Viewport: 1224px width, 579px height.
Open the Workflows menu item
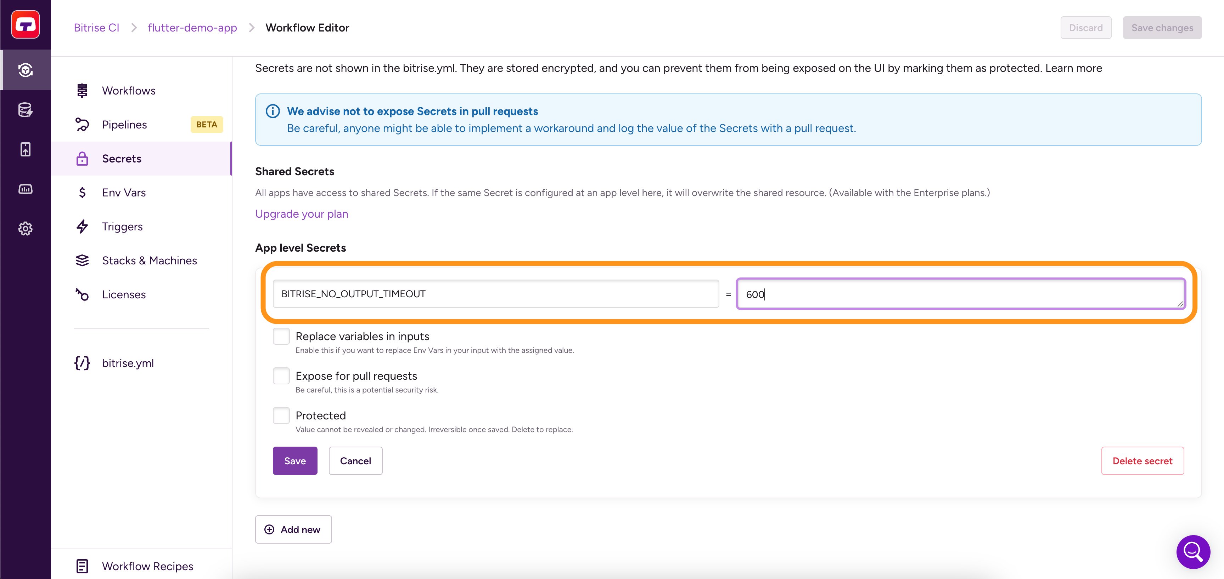tap(128, 91)
